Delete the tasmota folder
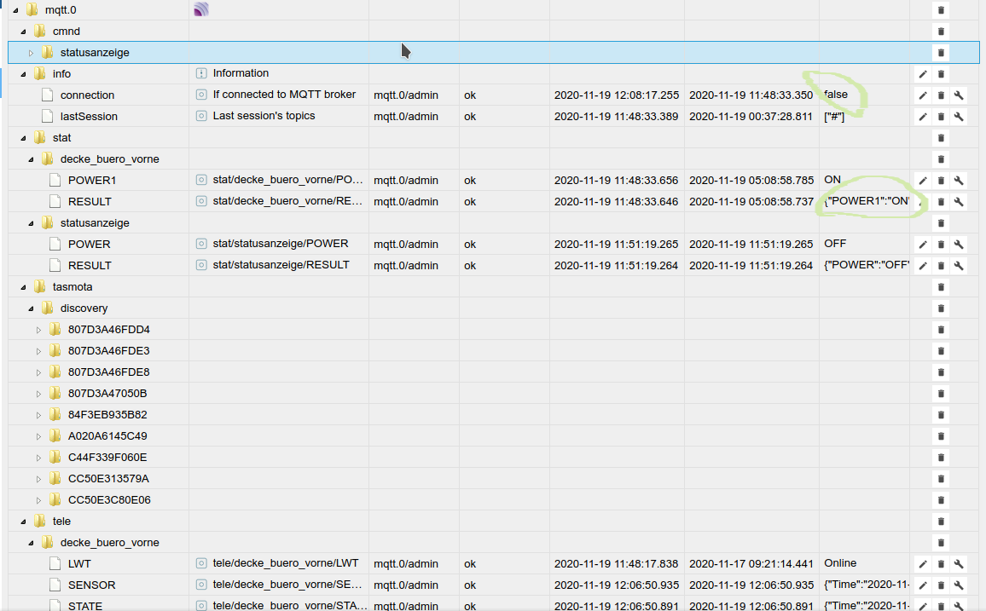 point(941,287)
